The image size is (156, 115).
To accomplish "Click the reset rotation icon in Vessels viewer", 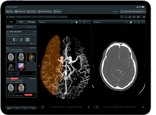I will click(84, 22).
